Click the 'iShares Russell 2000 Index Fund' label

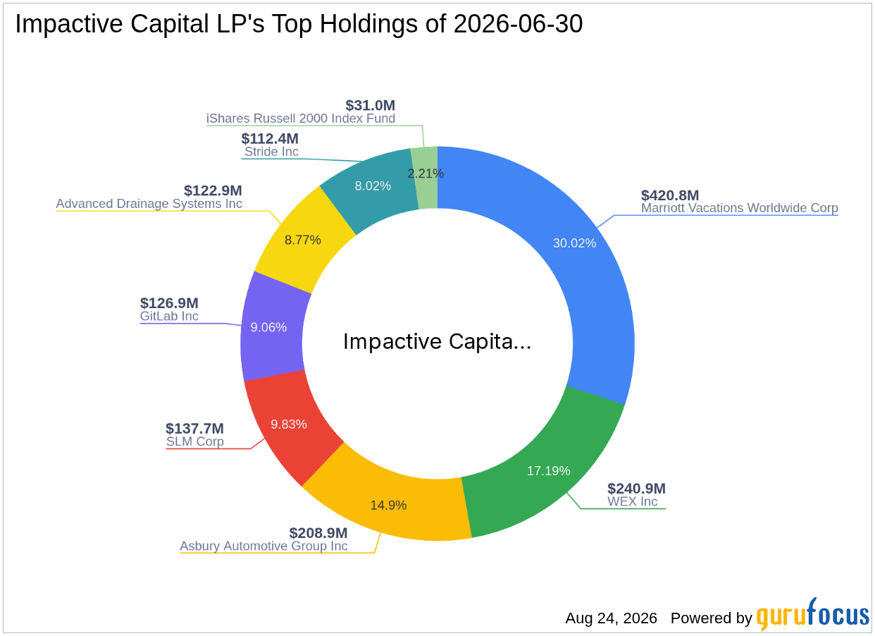point(301,118)
